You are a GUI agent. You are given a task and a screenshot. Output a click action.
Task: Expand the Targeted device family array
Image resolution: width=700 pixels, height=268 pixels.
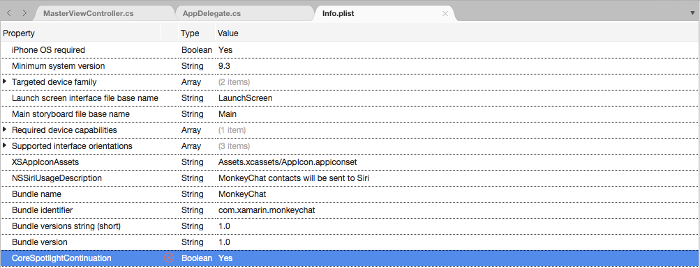point(5,81)
